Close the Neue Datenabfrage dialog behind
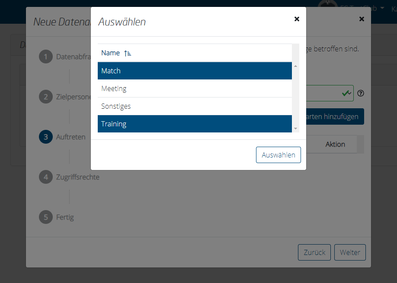The width and height of the screenshot is (397, 283). pos(362,19)
